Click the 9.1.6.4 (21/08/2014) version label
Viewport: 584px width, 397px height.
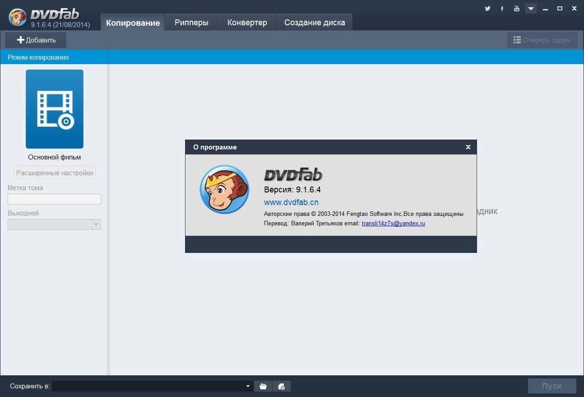60,25
